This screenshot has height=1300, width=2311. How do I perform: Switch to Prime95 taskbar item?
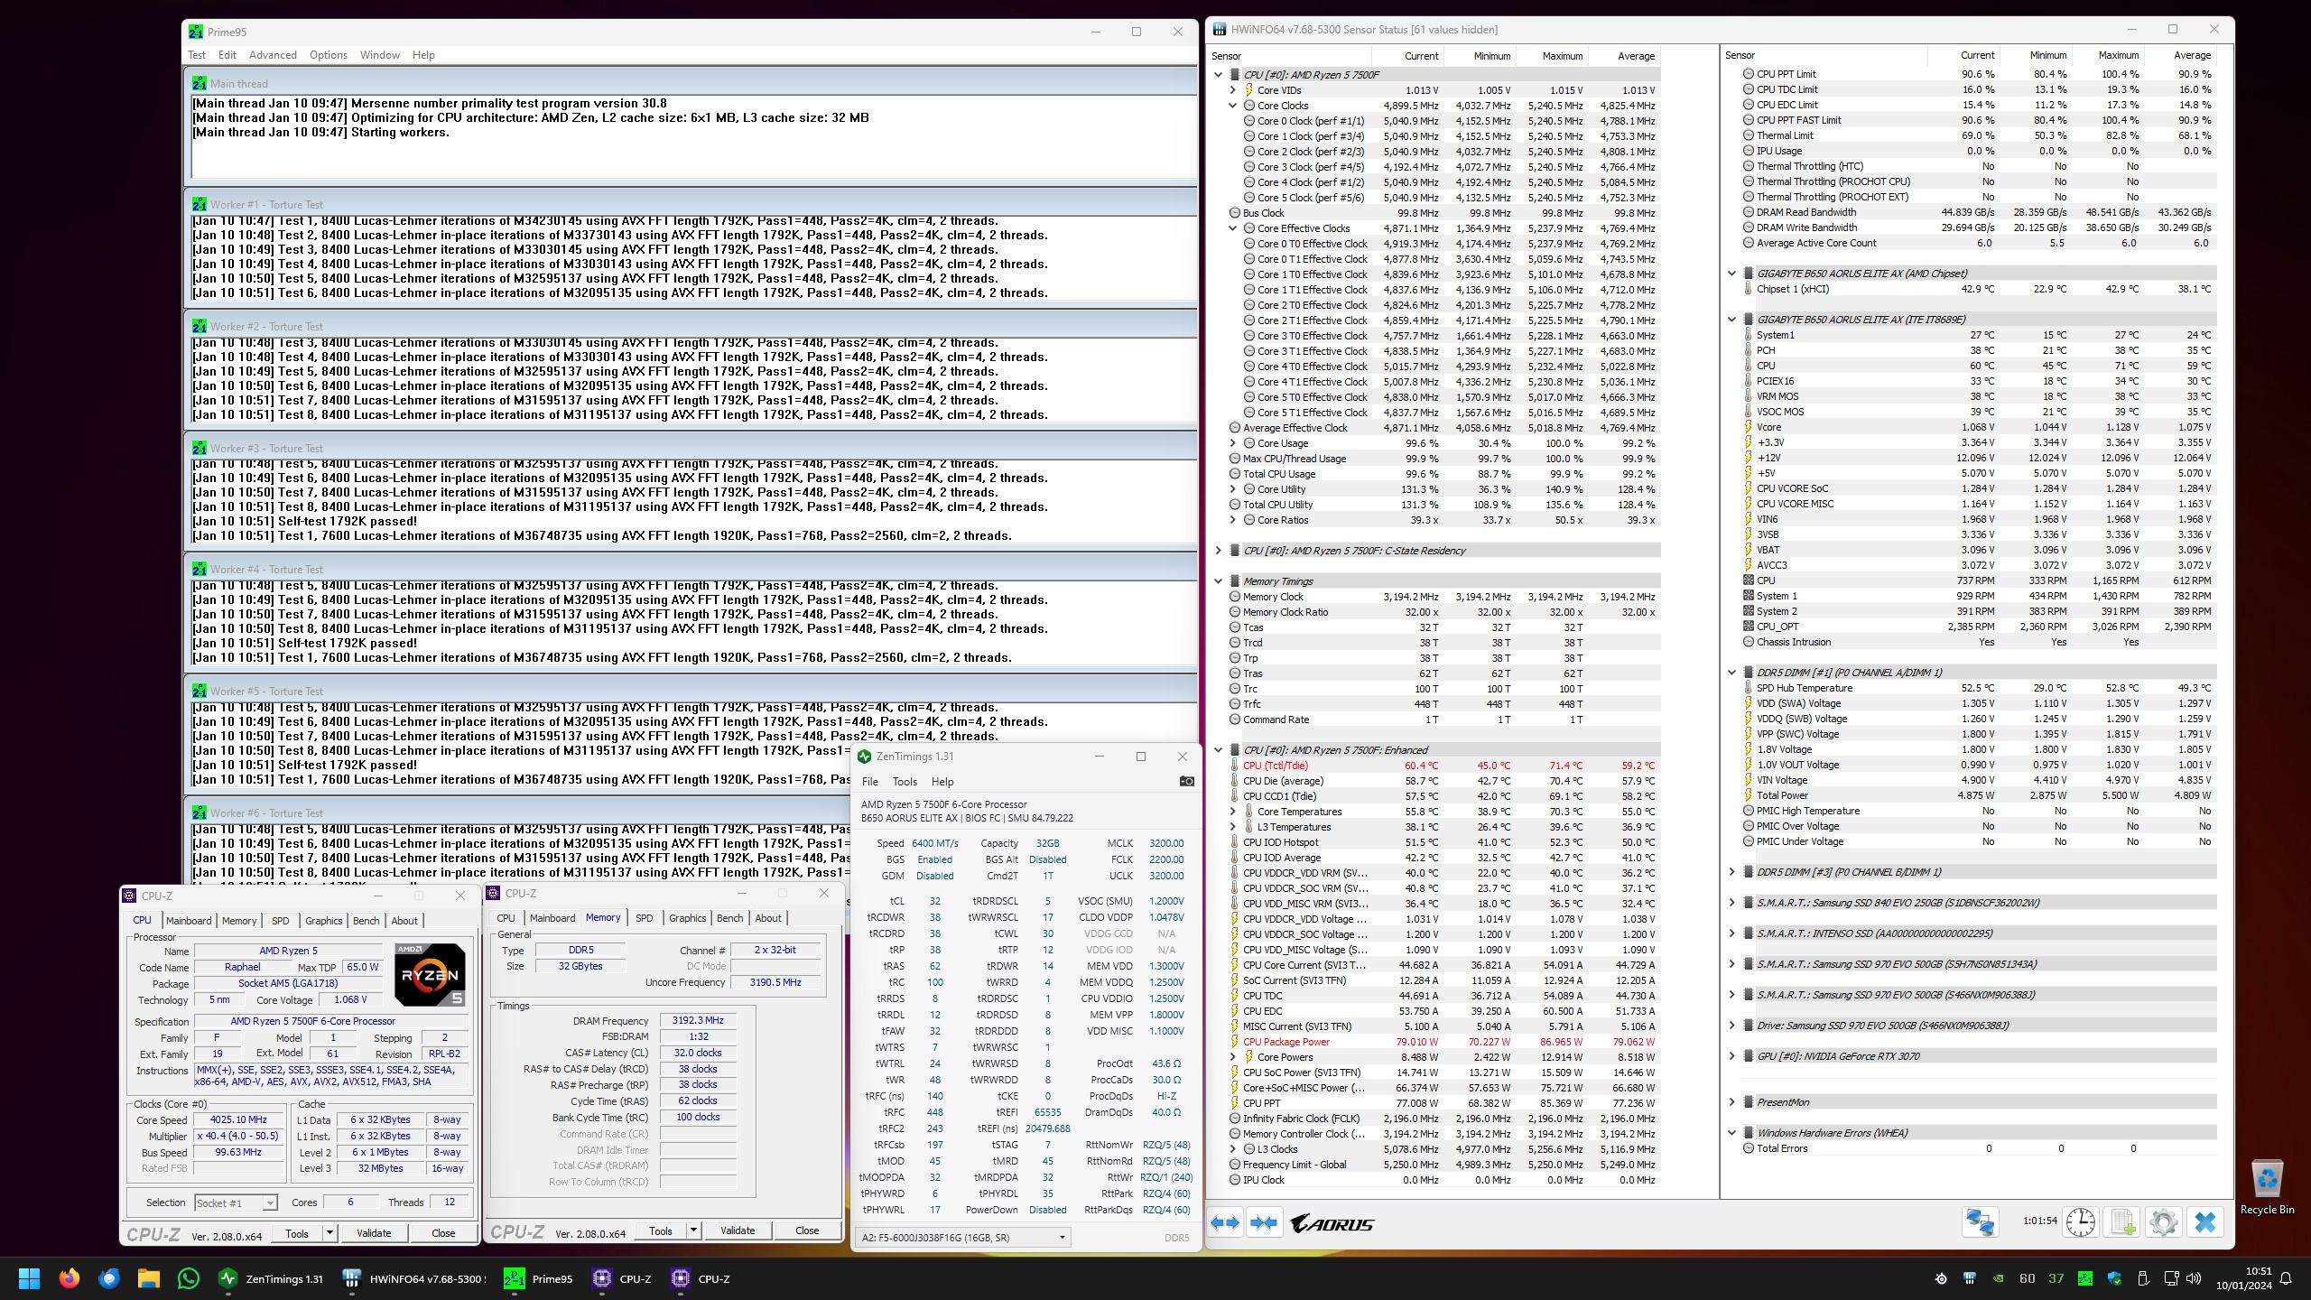(539, 1278)
